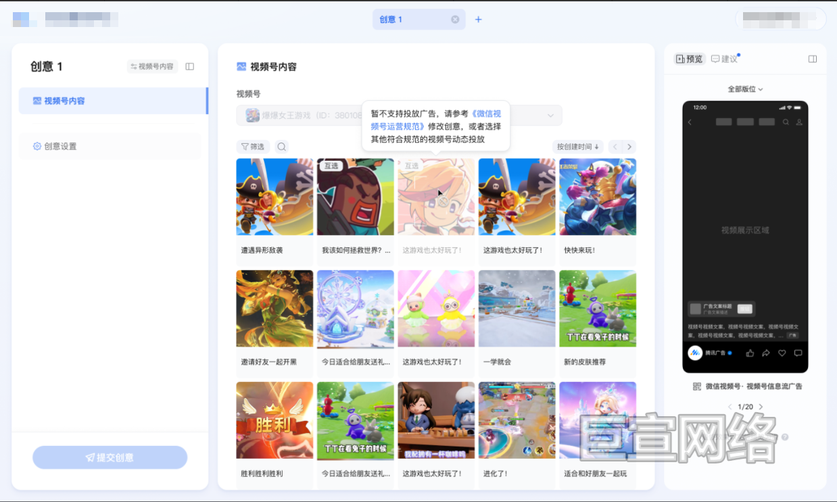The image size is (837, 502).
Task: Add a new creative tab with plus
Action: click(478, 20)
